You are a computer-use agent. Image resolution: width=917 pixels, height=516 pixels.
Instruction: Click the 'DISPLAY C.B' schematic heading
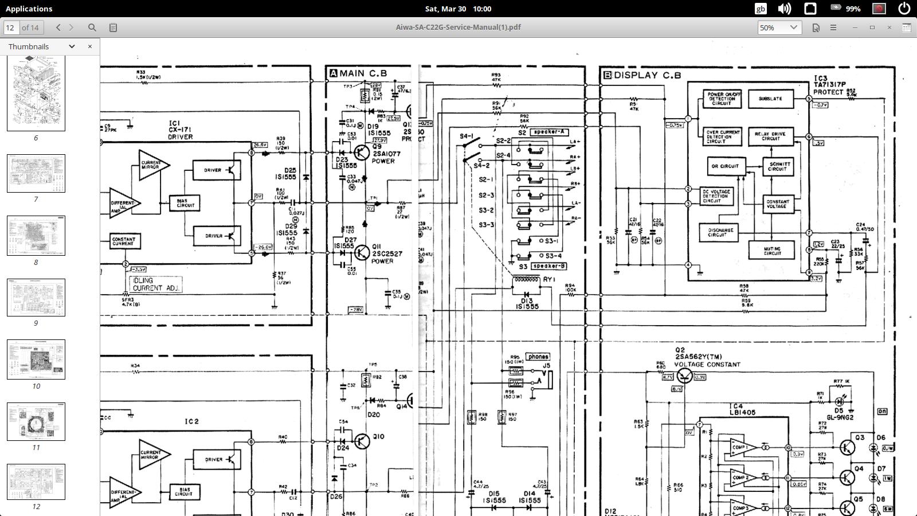coord(647,75)
